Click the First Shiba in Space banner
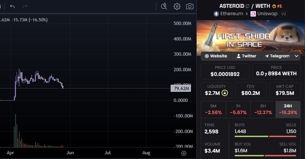The image size is (305, 159). [251, 36]
